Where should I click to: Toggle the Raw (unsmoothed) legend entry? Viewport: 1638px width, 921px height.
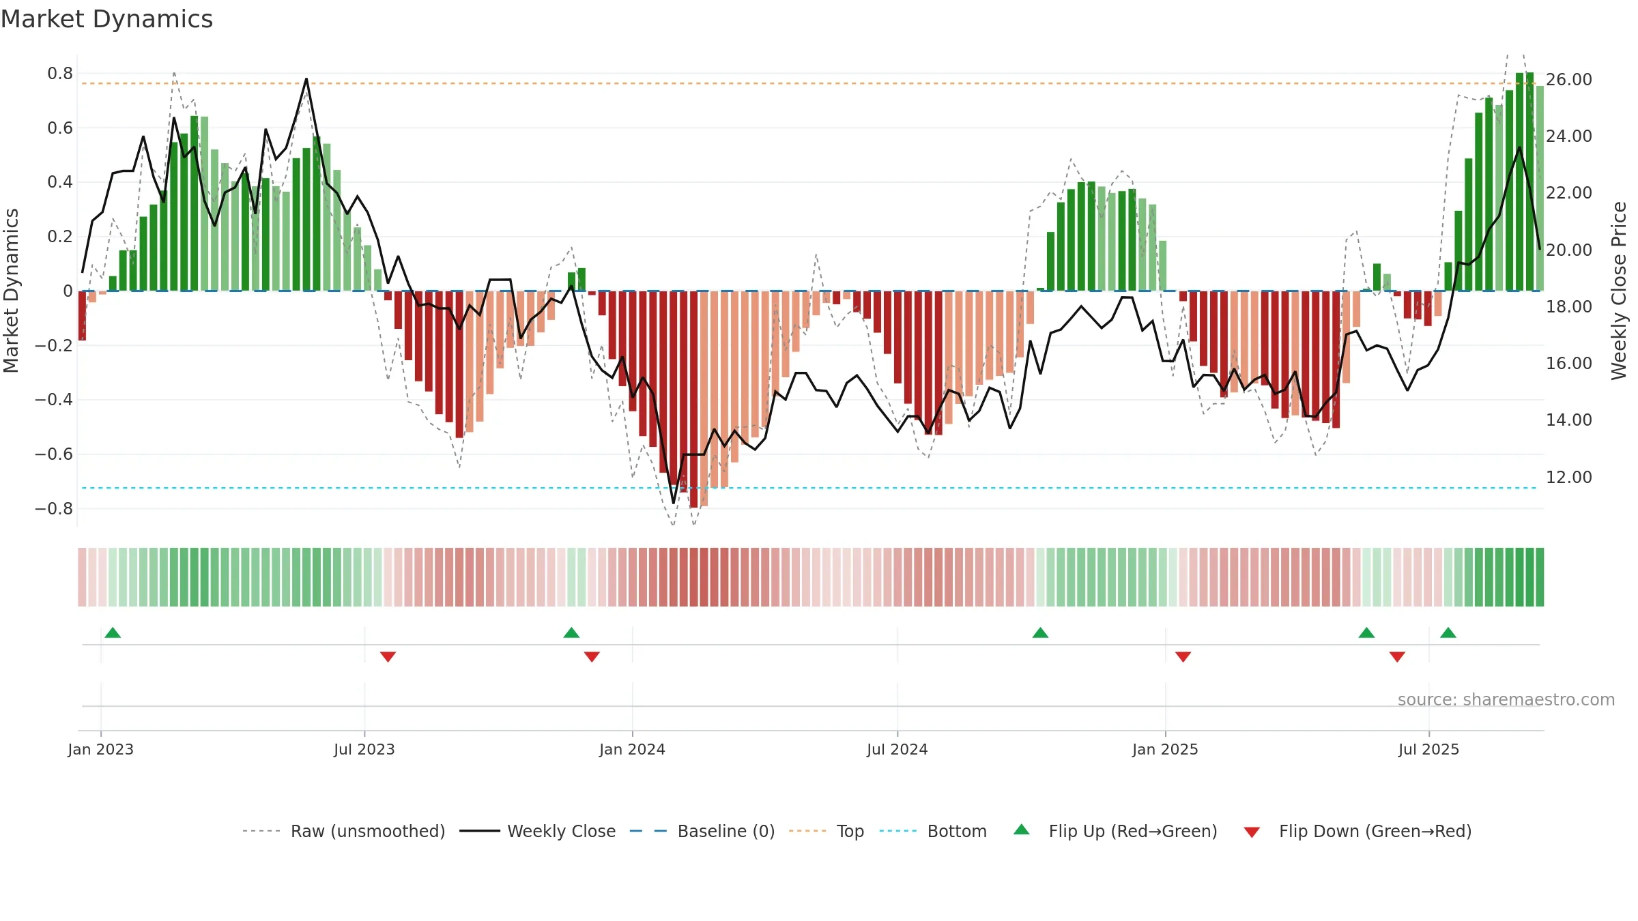[x=344, y=831]
